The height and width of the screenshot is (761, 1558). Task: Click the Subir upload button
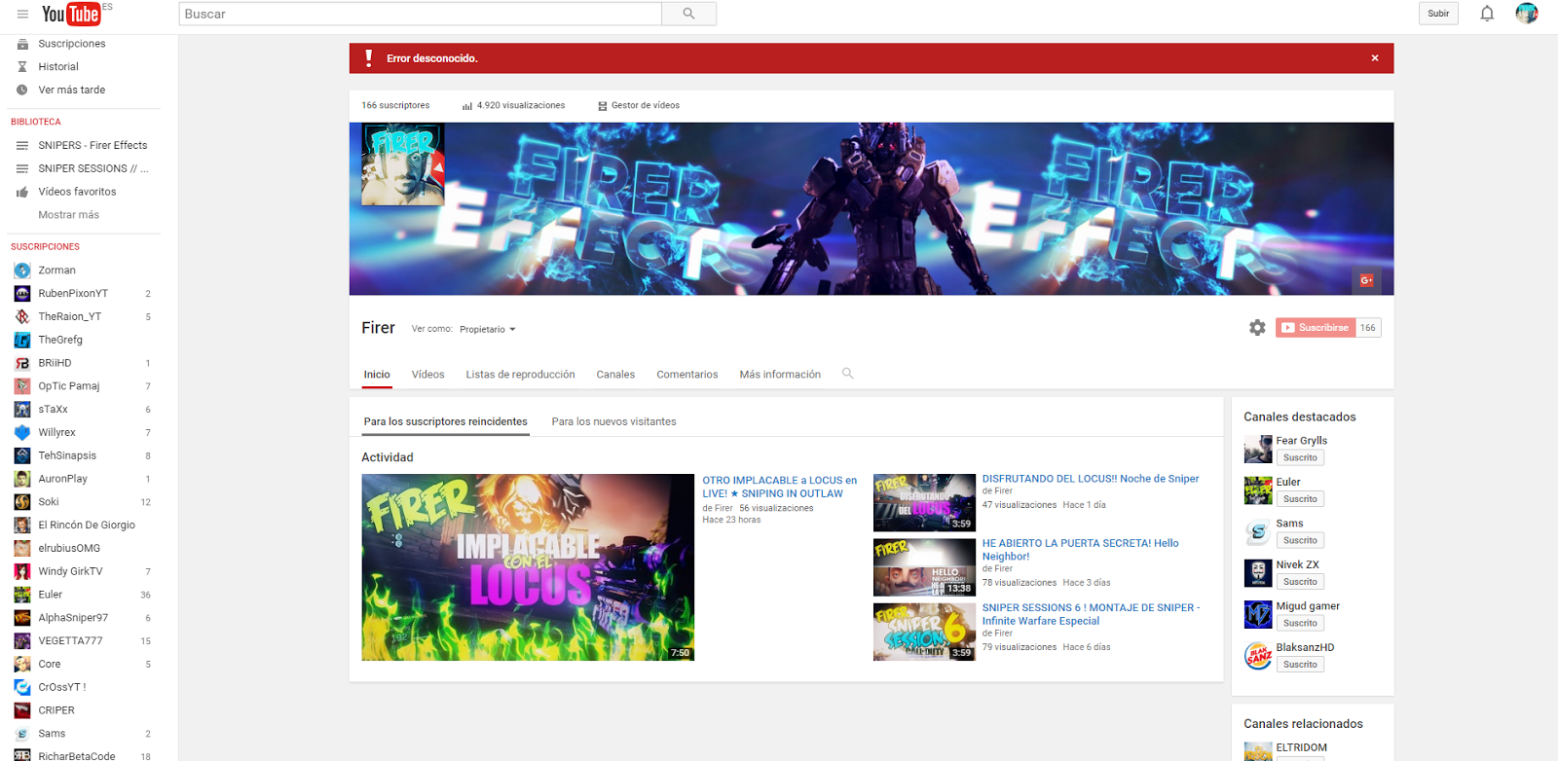[1438, 14]
